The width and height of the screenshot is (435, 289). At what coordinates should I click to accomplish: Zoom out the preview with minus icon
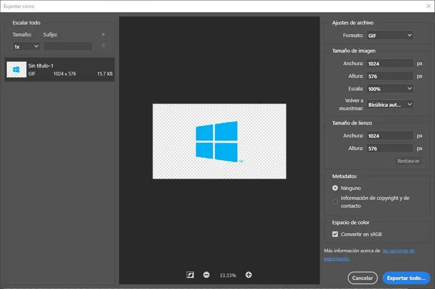(x=206, y=275)
